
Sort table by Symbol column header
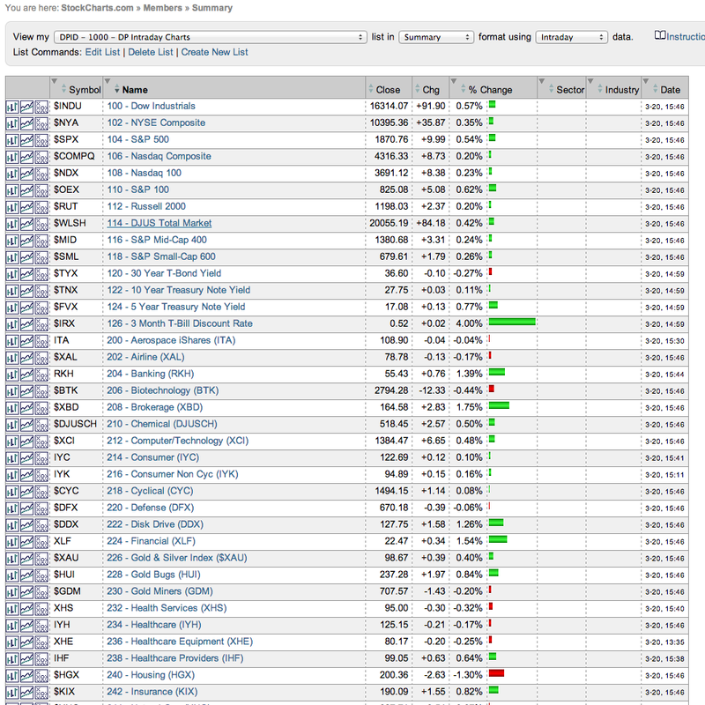(85, 89)
